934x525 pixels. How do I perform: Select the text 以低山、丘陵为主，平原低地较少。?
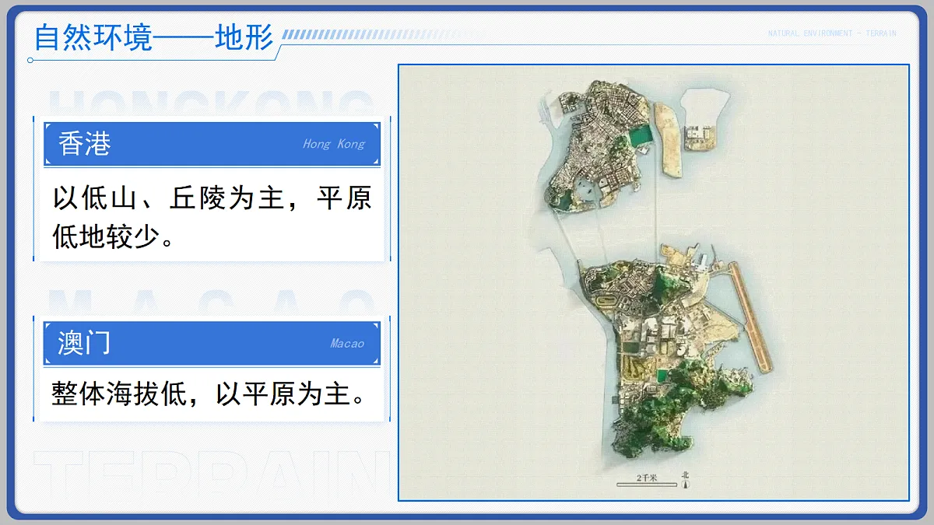click(x=212, y=217)
